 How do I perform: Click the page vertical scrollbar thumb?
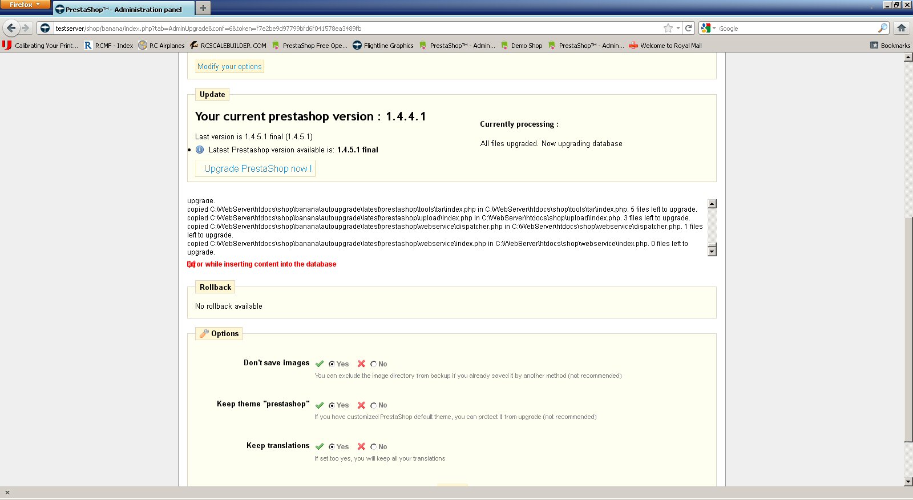click(908, 329)
